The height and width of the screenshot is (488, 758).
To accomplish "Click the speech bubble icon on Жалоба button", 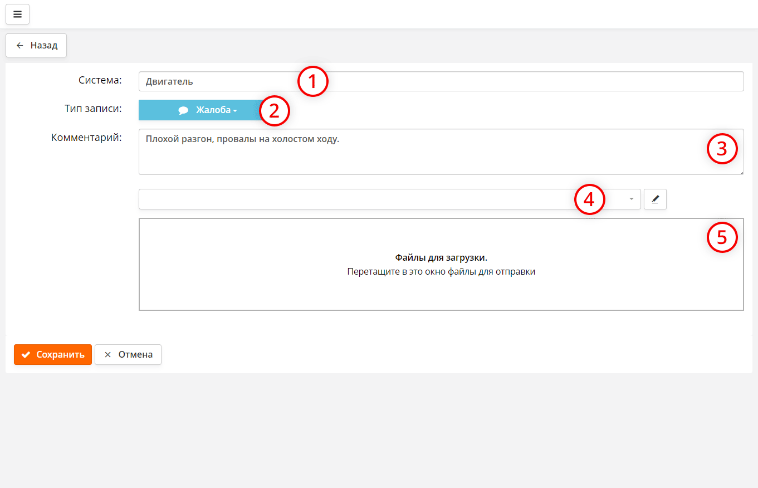I will coord(183,110).
